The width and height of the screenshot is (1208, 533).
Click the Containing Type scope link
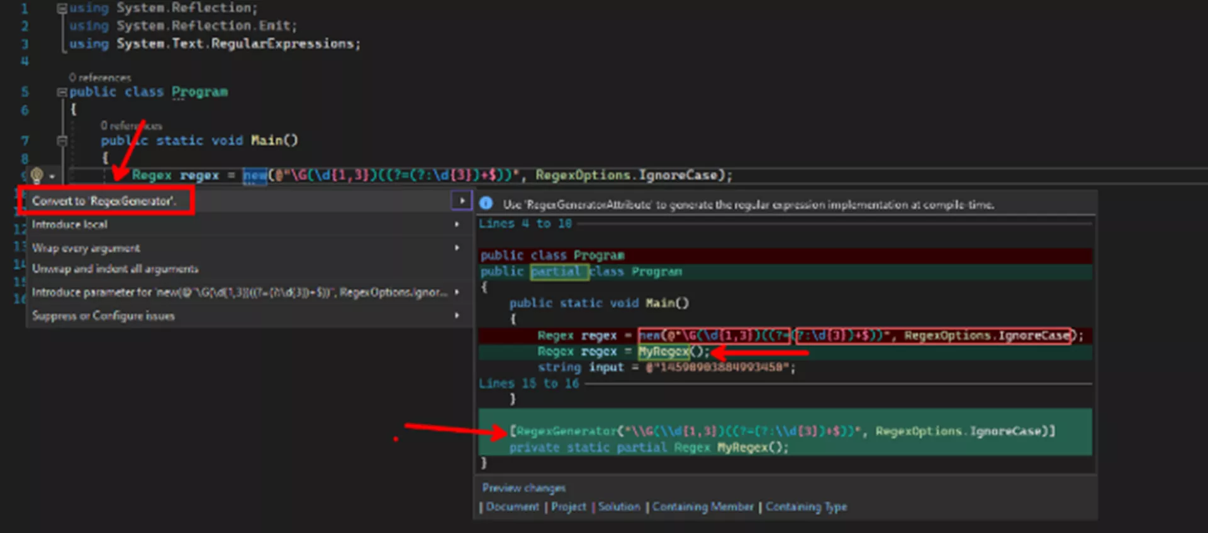pyautogui.click(x=807, y=507)
